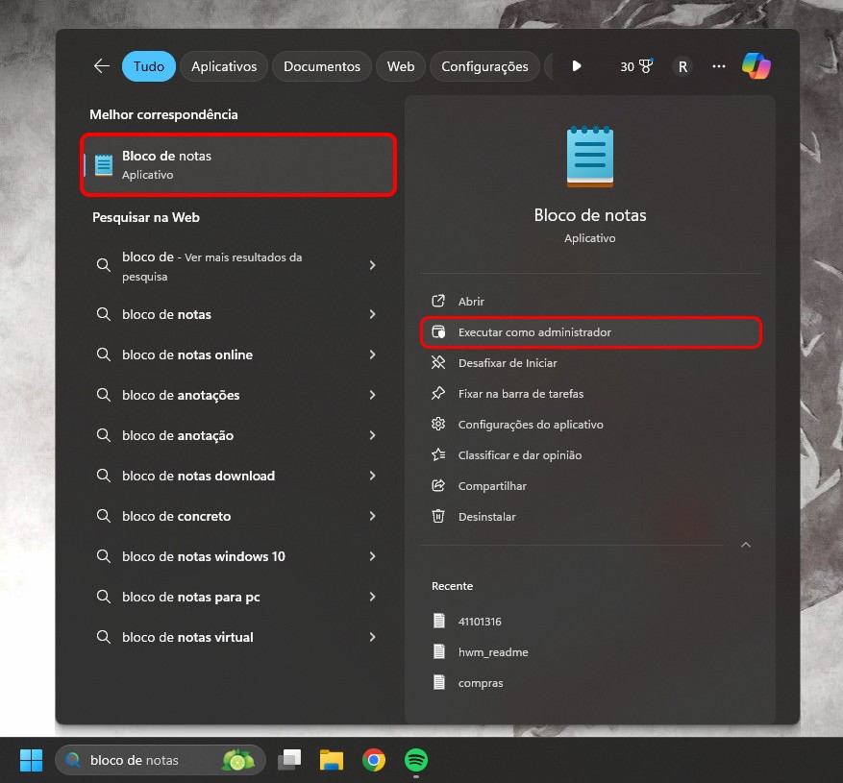Click the Task View taskbar icon
This screenshot has width=843, height=783.
[x=289, y=760]
